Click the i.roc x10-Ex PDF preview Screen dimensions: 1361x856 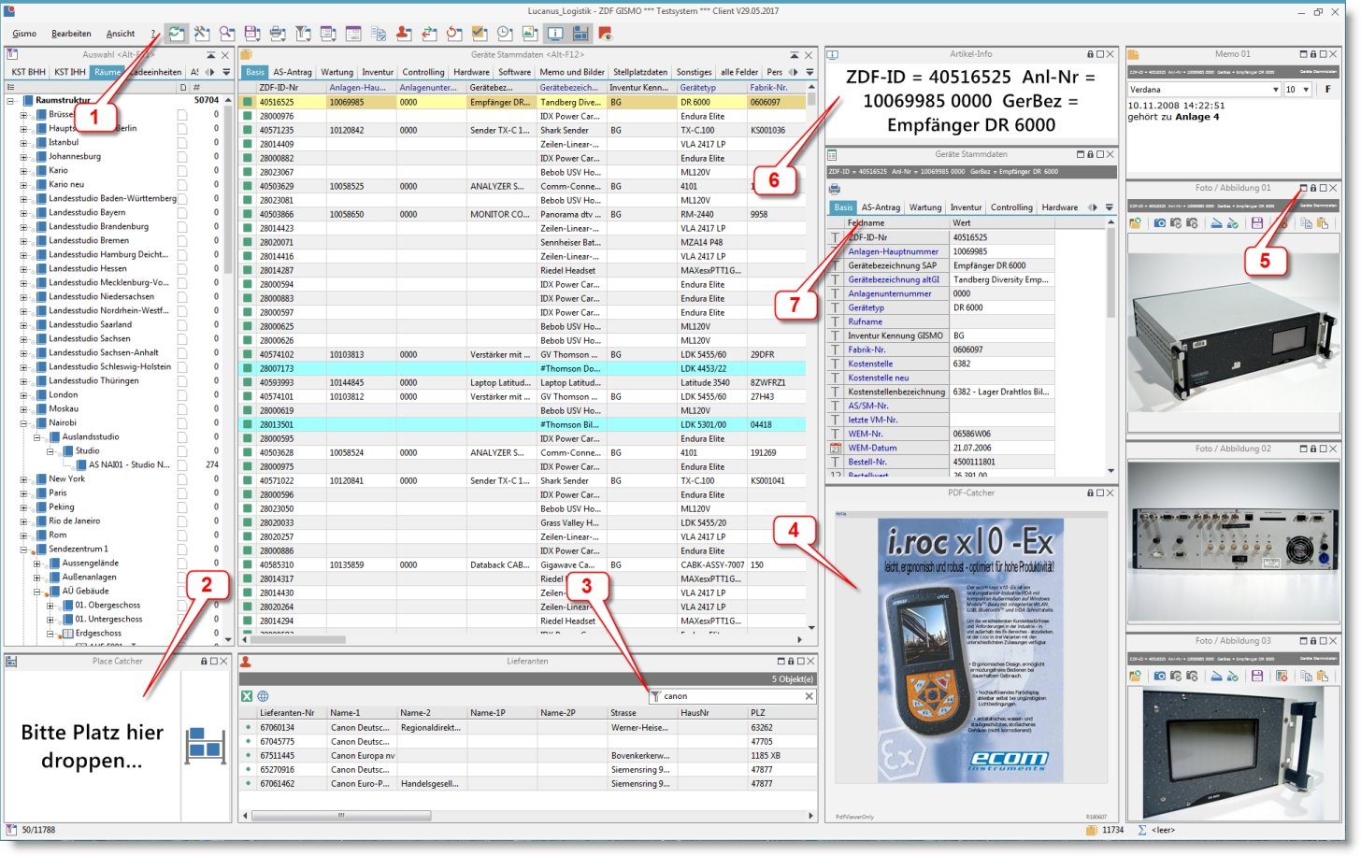[971, 650]
